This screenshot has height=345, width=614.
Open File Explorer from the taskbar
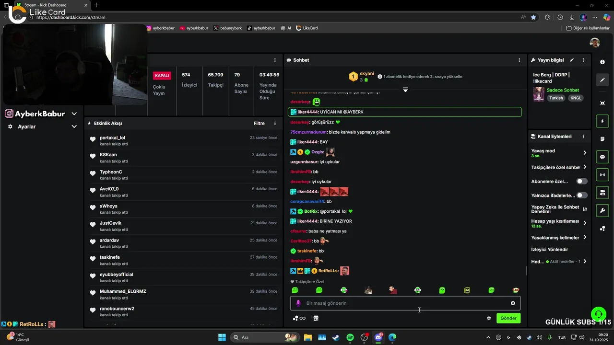coord(307,337)
